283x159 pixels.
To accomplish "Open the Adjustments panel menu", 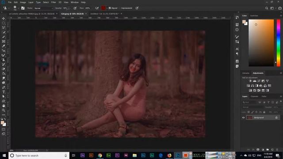I will 281,73.
